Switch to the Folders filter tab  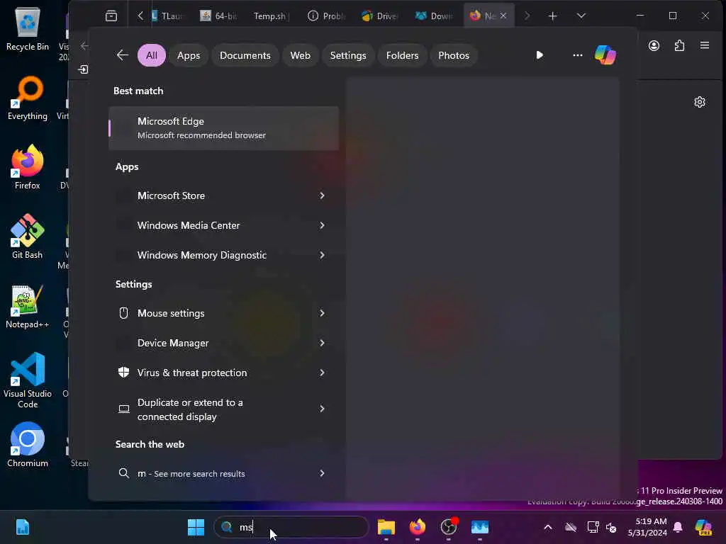click(402, 55)
